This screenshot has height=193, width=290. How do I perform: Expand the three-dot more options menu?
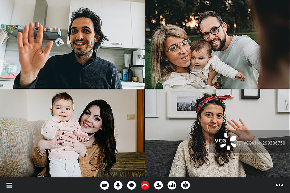(279, 185)
